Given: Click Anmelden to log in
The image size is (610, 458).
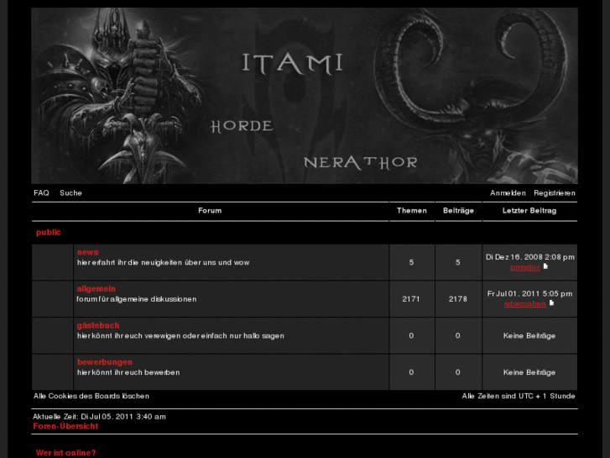Looking at the screenshot, I should click(x=508, y=193).
